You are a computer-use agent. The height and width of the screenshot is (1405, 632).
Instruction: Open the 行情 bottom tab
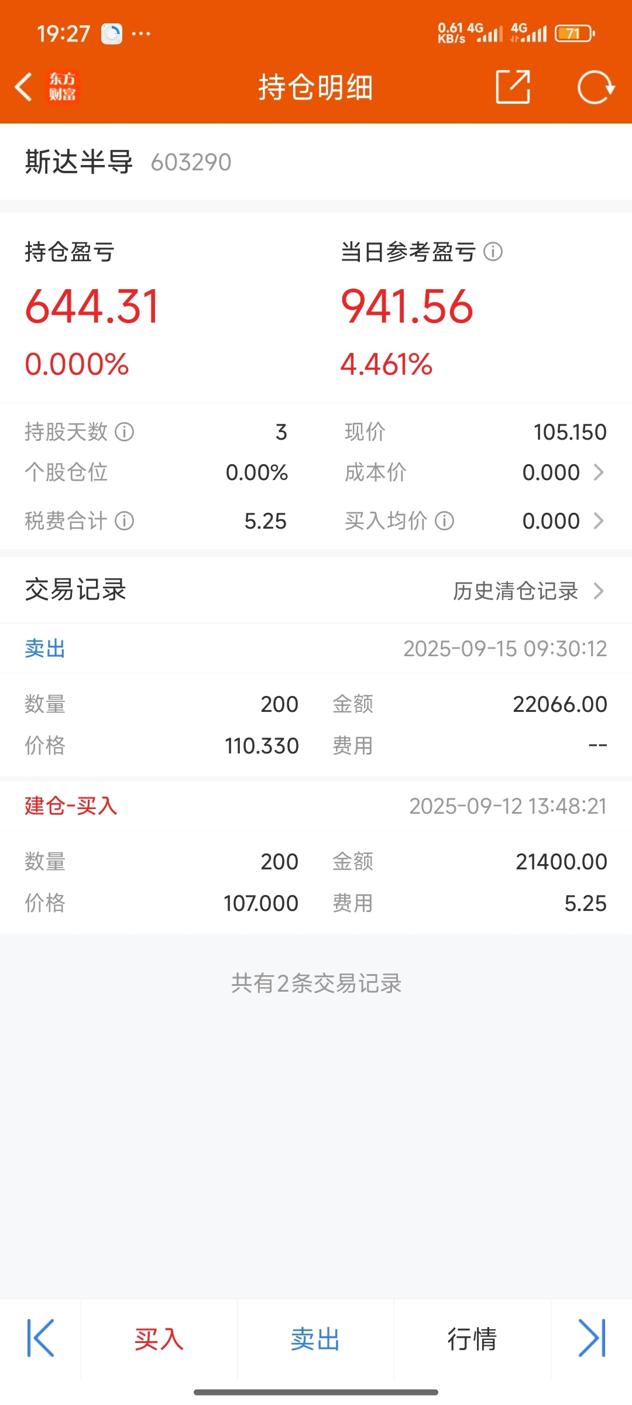472,1339
